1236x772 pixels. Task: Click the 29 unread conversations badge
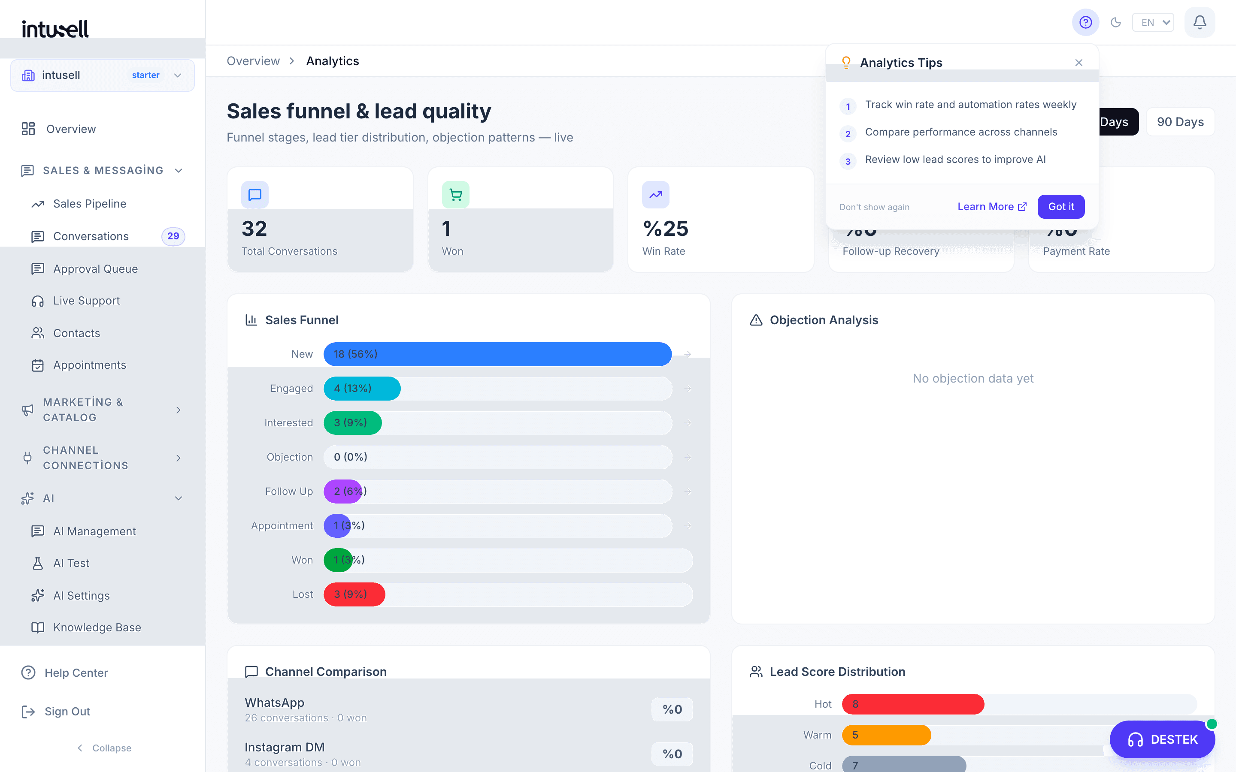click(173, 236)
